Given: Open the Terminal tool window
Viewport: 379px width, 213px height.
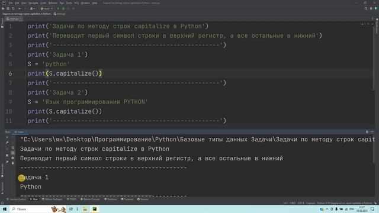Looking at the screenshot, I should coord(127,199).
